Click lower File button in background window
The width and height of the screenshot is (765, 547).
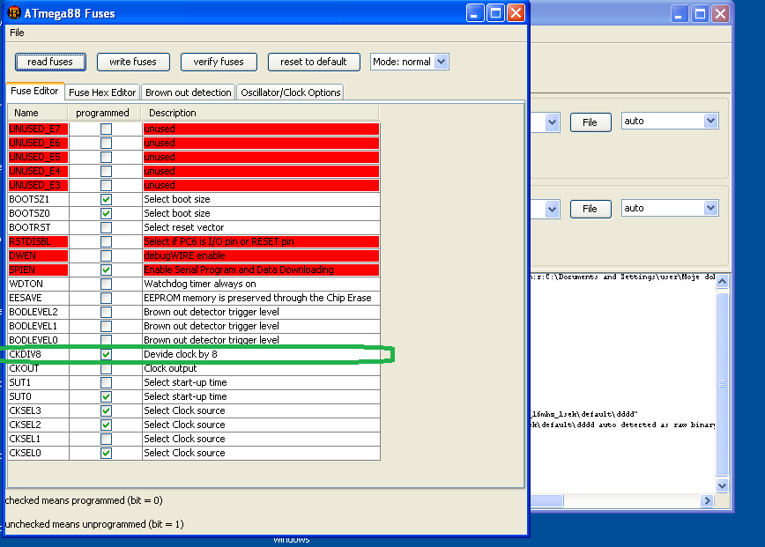[590, 209]
